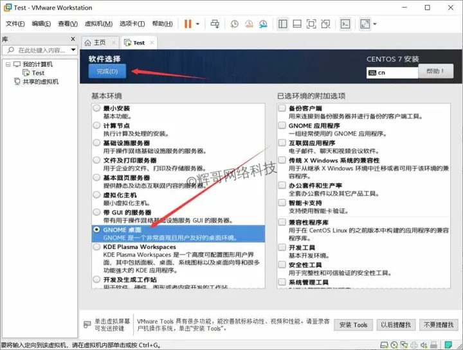
Task: Check the 智能卡支持 checkbox
Action: [282, 203]
